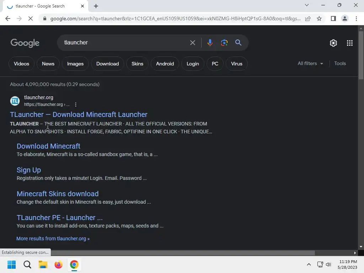
Task: Click the Google logo
Action: 25,43
